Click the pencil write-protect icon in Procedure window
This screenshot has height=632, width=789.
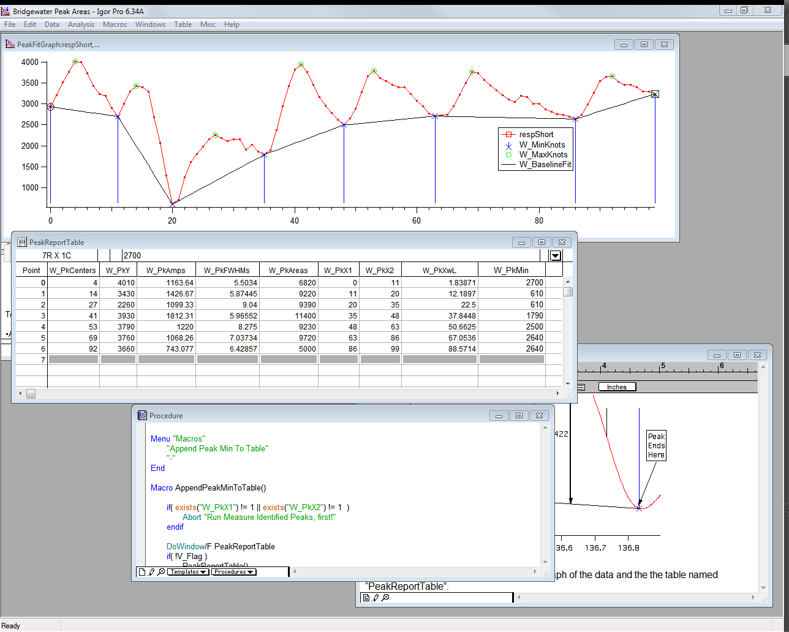tap(151, 572)
